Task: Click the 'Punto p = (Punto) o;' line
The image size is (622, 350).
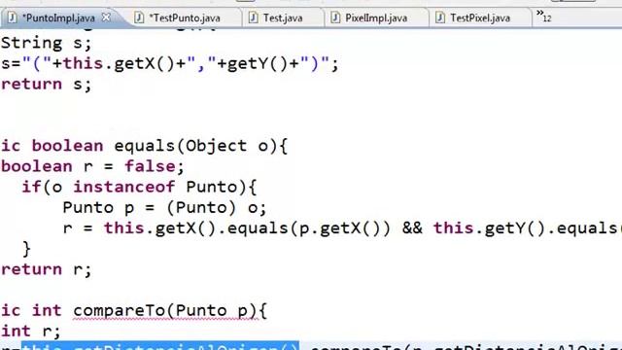Action: click(164, 207)
